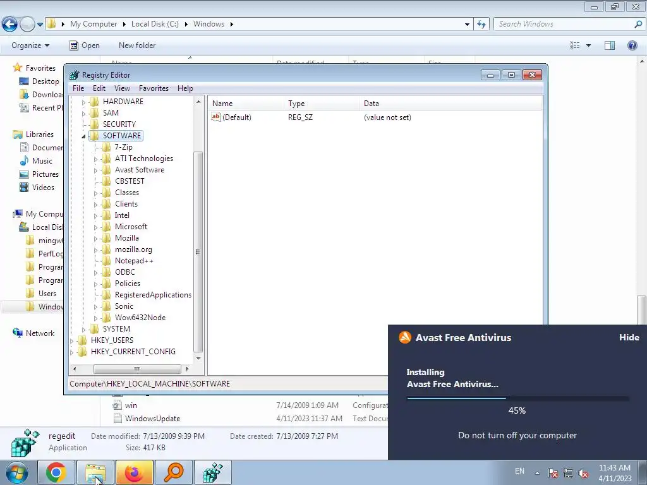
Task: Select the WindowsUpdate file in Explorer
Action: point(152,419)
